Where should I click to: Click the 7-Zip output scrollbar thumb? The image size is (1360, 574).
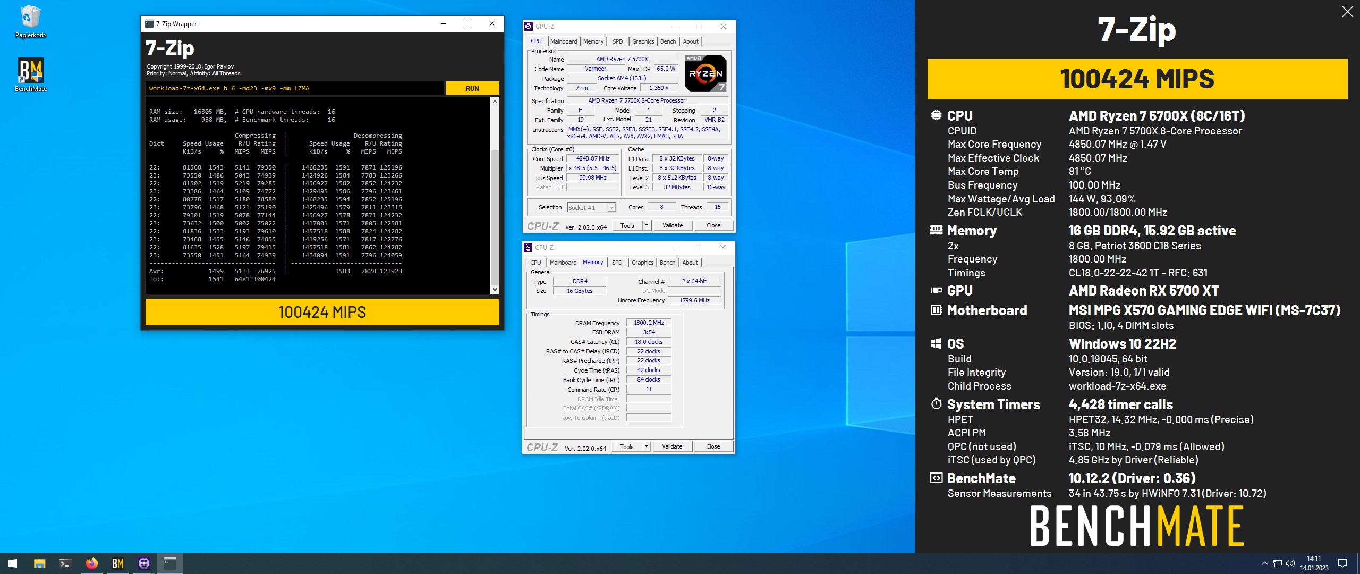point(495,218)
